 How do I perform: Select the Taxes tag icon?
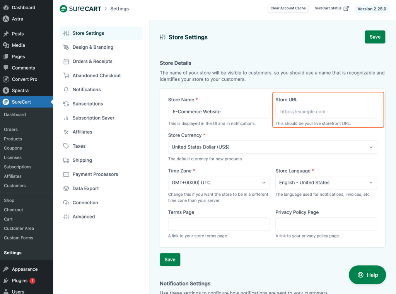click(66, 146)
